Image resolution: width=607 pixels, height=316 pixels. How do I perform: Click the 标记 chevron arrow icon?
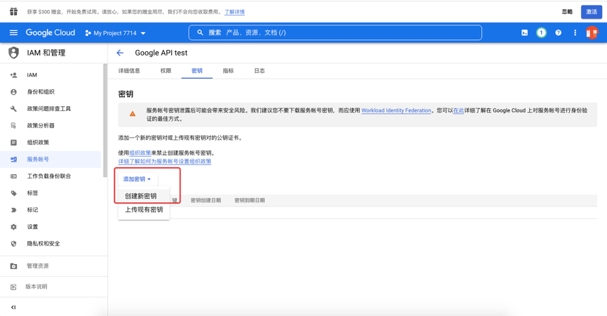13,210
